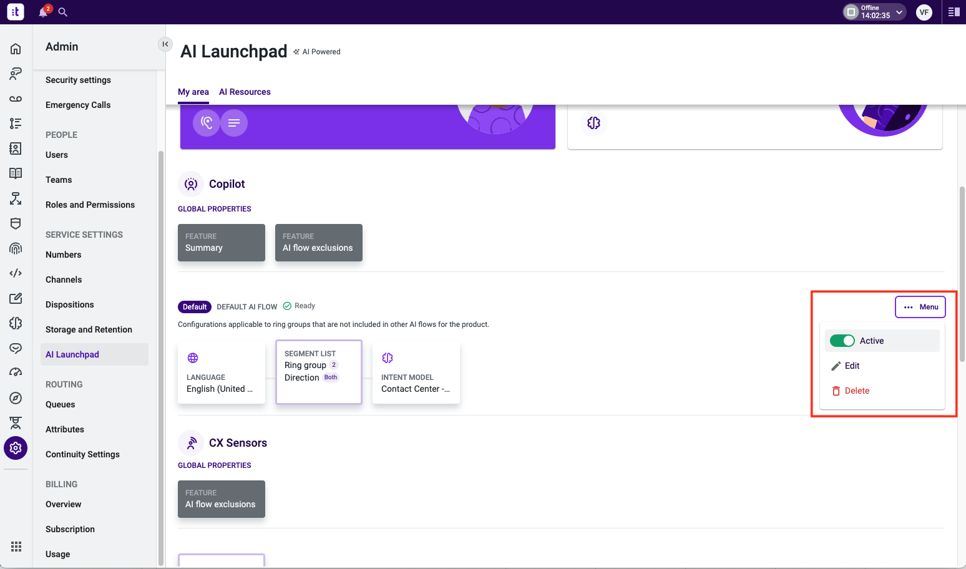Screen dimensions: 966x569
Task: Open Roles and Permissions
Action: (x=90, y=205)
